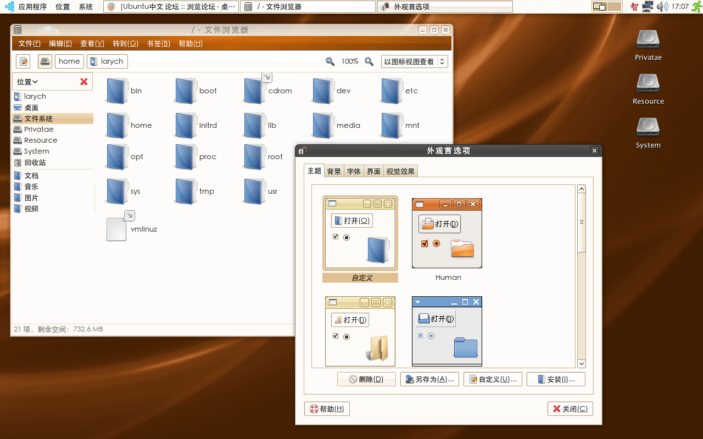
Task: Click the 另存为(A)... button
Action: click(x=429, y=379)
